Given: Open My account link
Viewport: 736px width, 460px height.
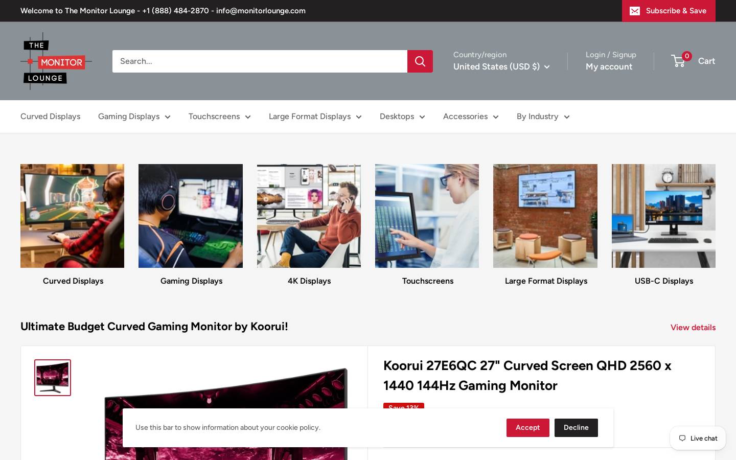Looking at the screenshot, I should click(x=609, y=66).
